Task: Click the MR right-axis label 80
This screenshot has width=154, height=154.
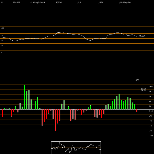Action: [150, 91]
